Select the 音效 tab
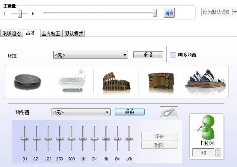This screenshot has height=167, width=237. (31, 33)
